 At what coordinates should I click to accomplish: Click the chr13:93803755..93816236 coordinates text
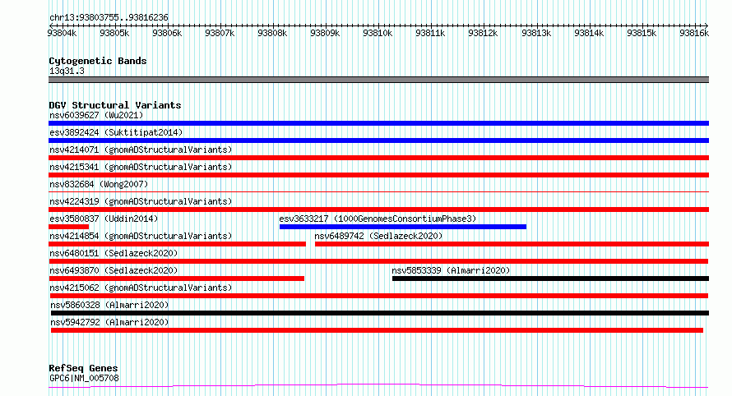click(x=109, y=17)
